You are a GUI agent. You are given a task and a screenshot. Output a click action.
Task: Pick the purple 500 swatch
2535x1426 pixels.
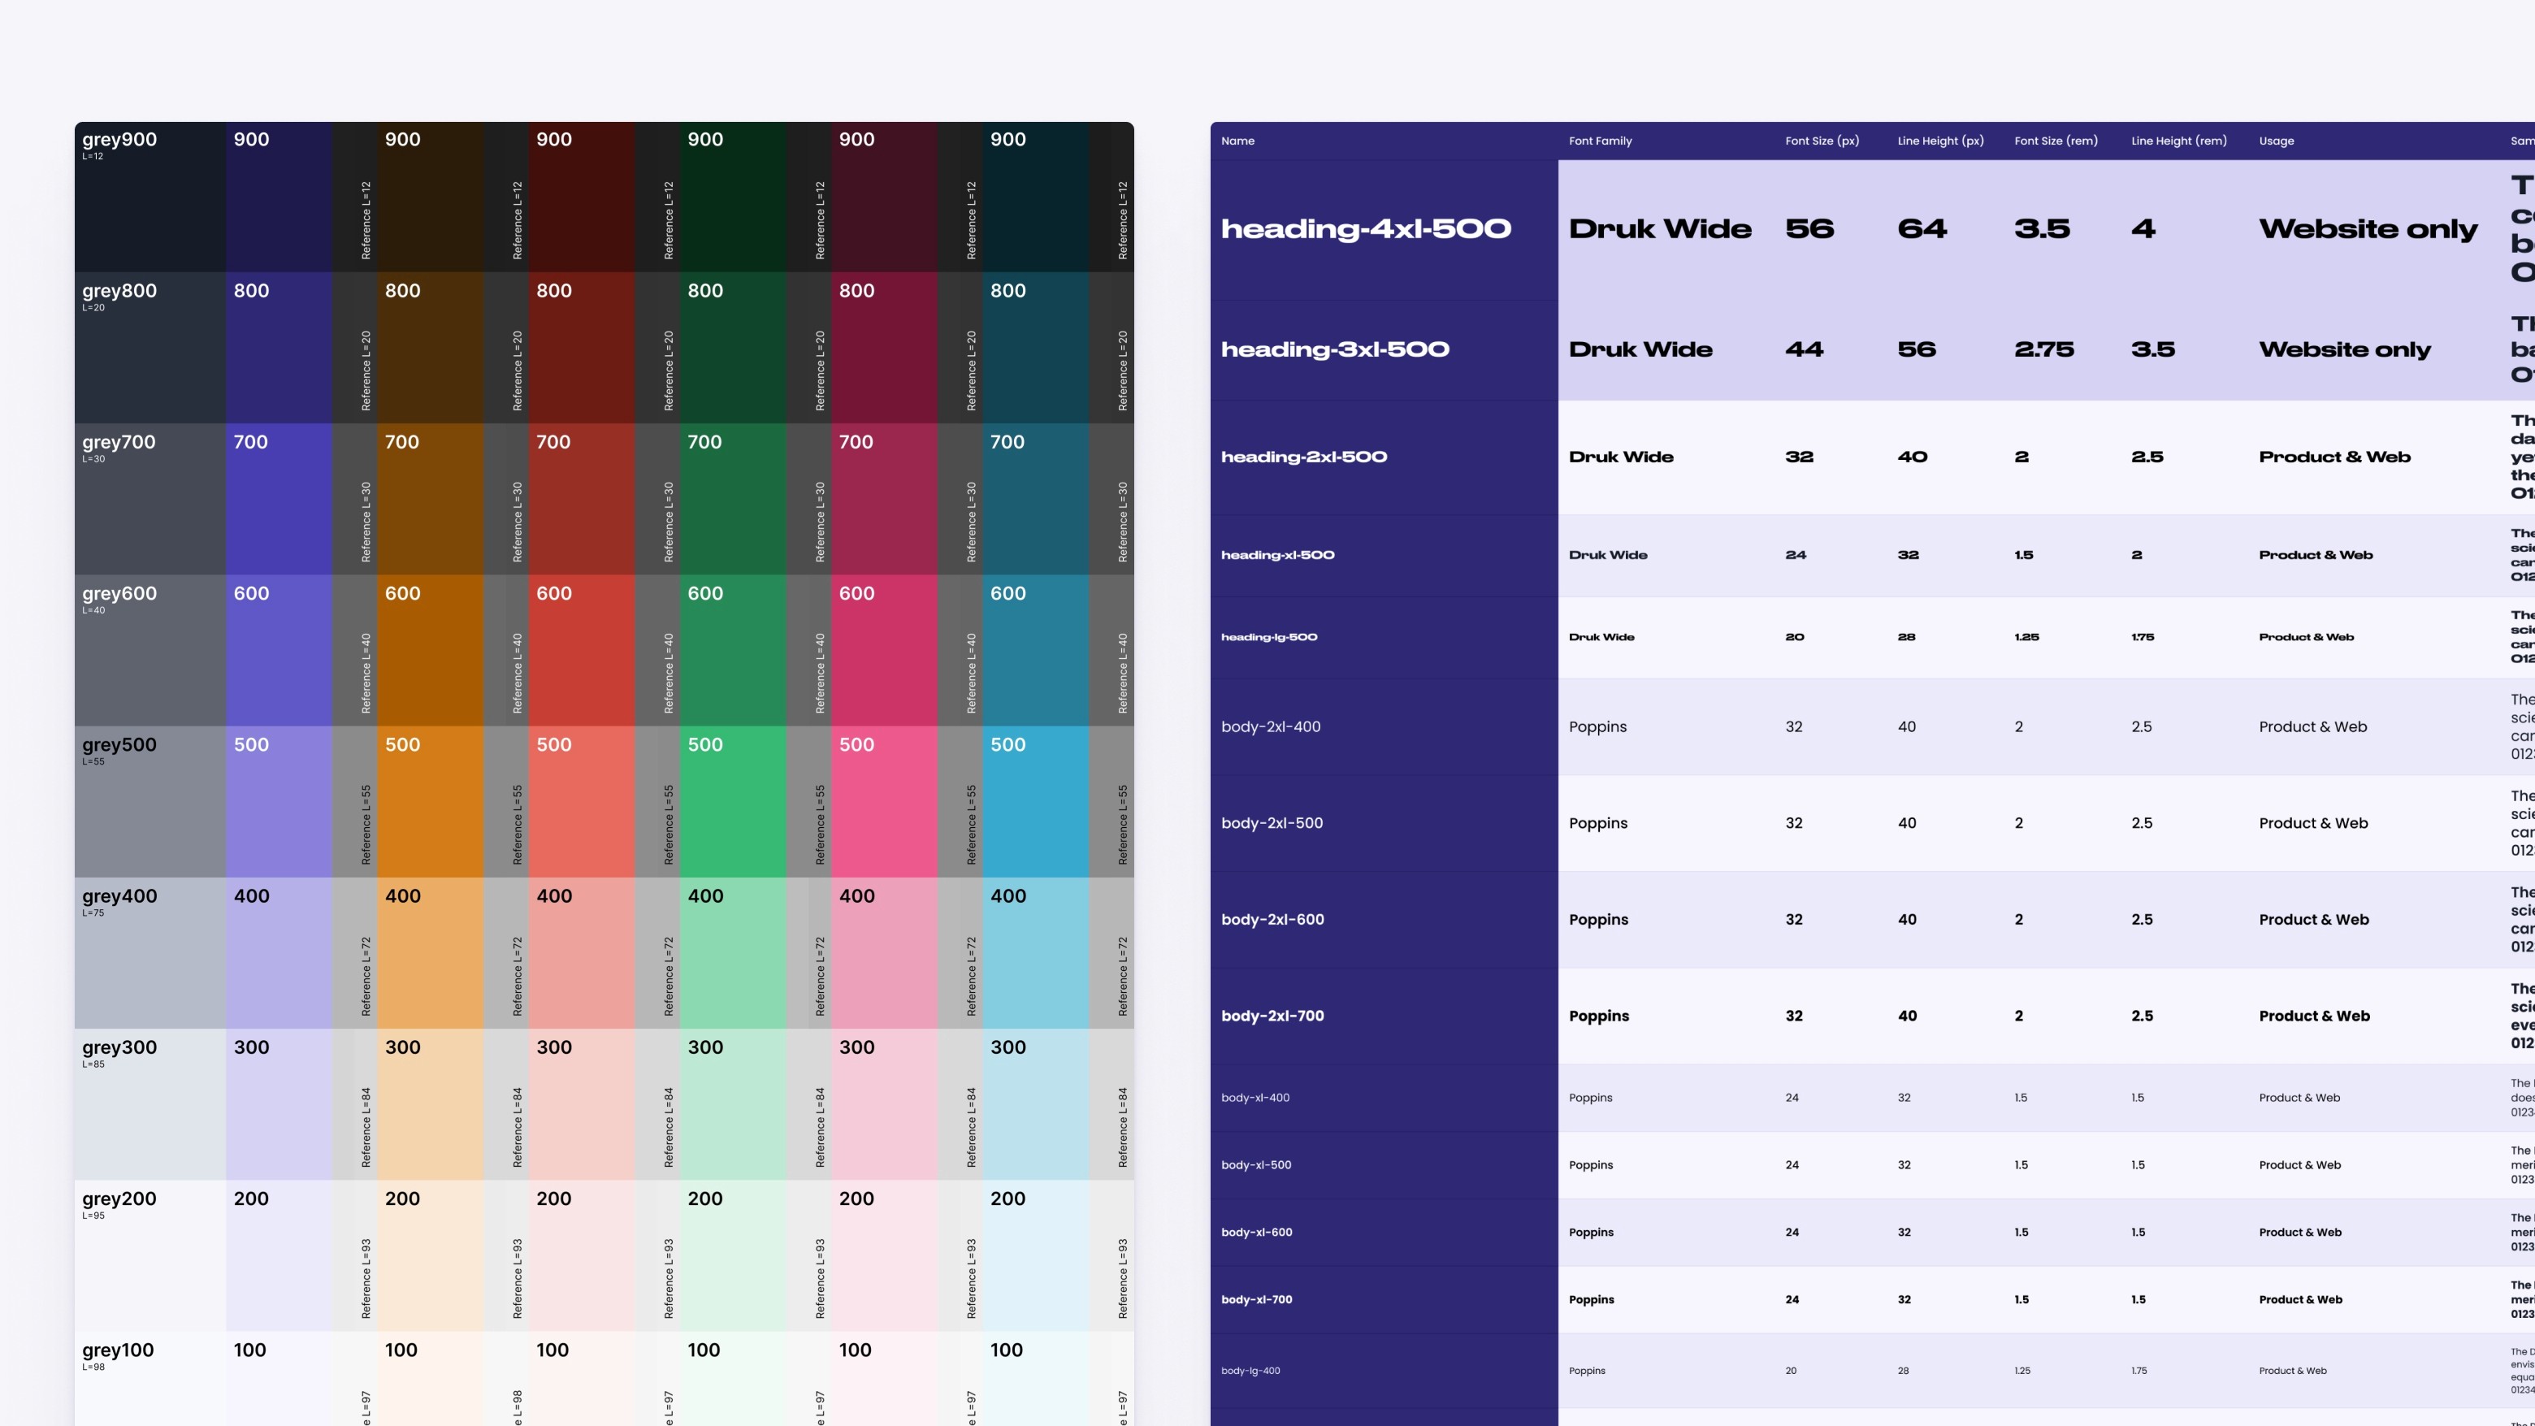point(279,802)
